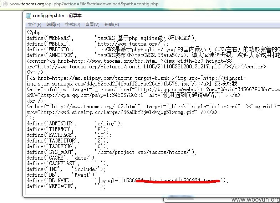Image resolution: width=280 pixels, height=203 pixels.
Task: Click the text http://www.taocms.org/555.html
Action: point(114,61)
